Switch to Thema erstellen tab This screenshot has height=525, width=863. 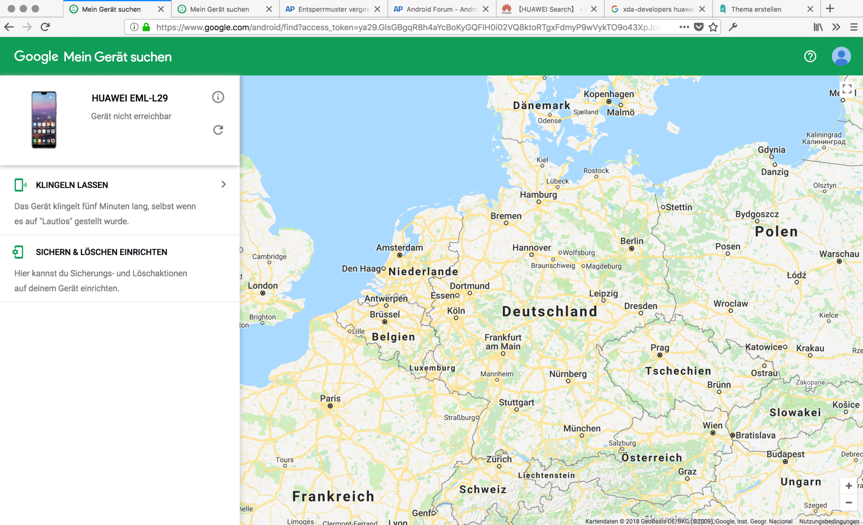[766, 9]
